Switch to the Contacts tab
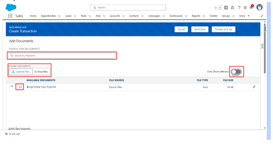Viewport: 273px width, 144px height. click(x=134, y=16)
